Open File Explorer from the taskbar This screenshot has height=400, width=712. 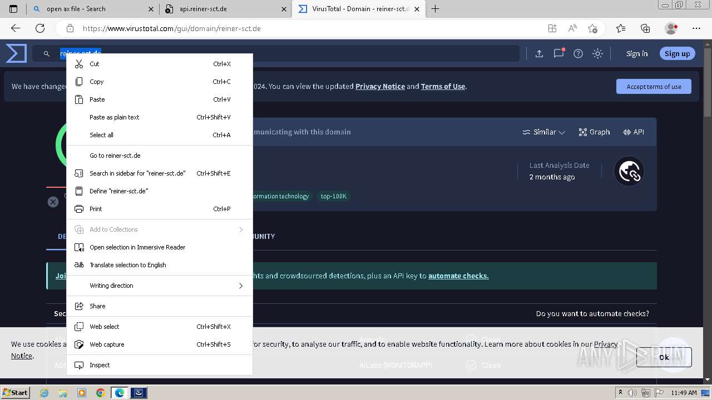(x=63, y=393)
